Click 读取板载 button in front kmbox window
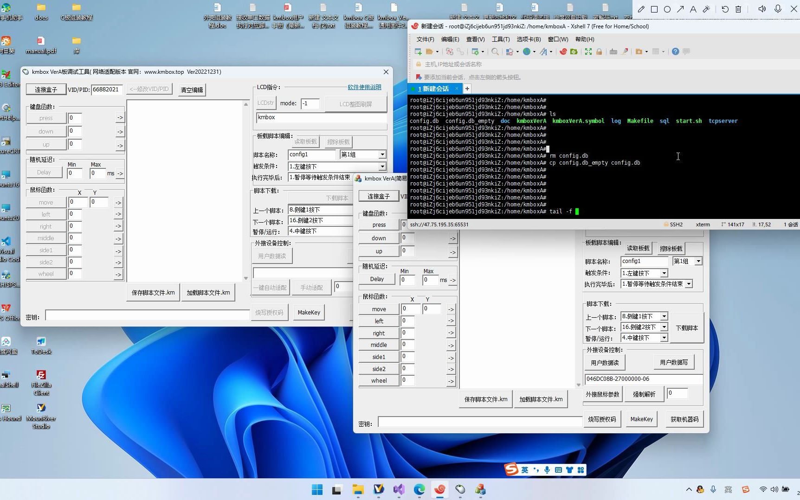This screenshot has width=800, height=500. tap(638, 248)
